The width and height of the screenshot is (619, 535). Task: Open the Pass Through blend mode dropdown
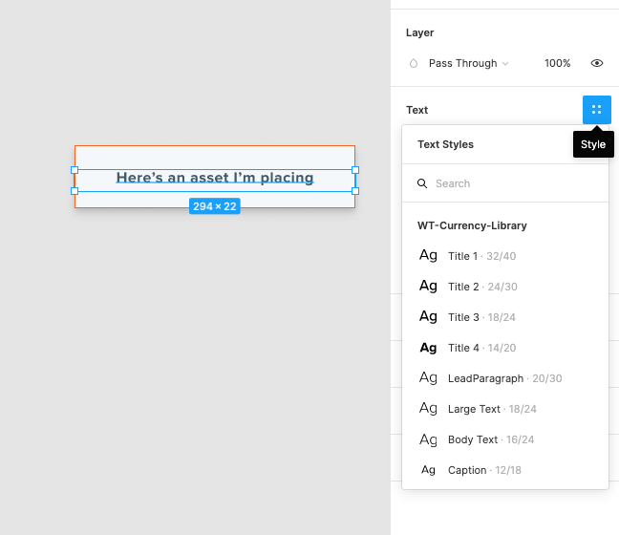[x=469, y=63]
